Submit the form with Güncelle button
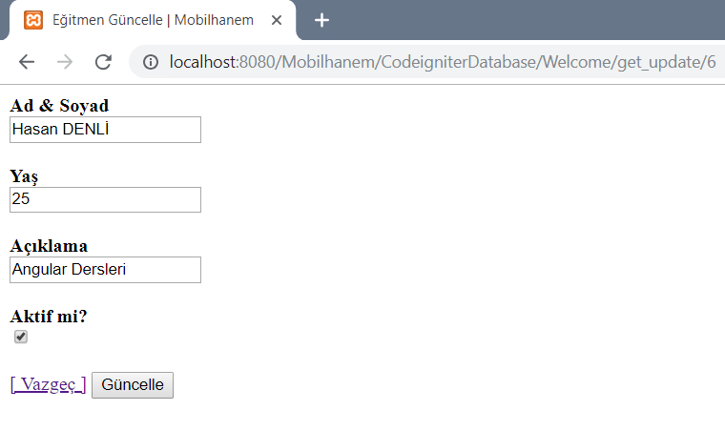Image resolution: width=725 pixels, height=431 pixels. 133,385
